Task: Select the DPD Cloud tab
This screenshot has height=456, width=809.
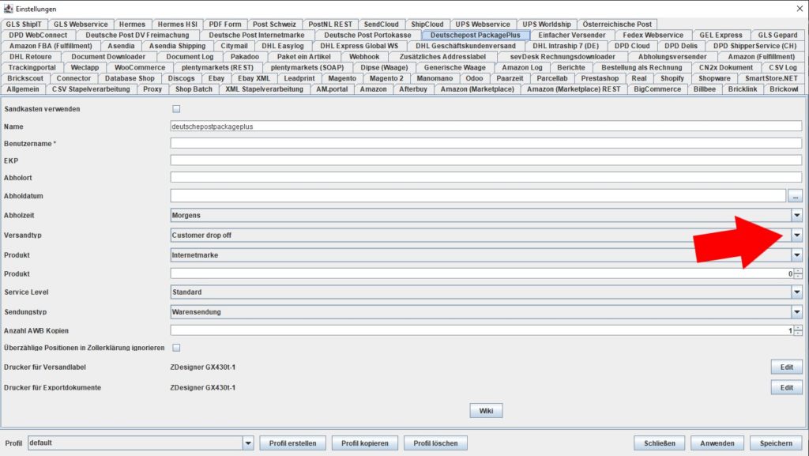Action: [x=632, y=46]
